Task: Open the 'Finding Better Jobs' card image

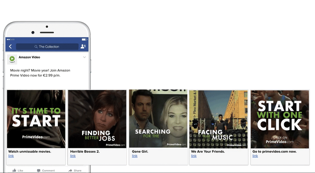Action: click(x=97, y=119)
